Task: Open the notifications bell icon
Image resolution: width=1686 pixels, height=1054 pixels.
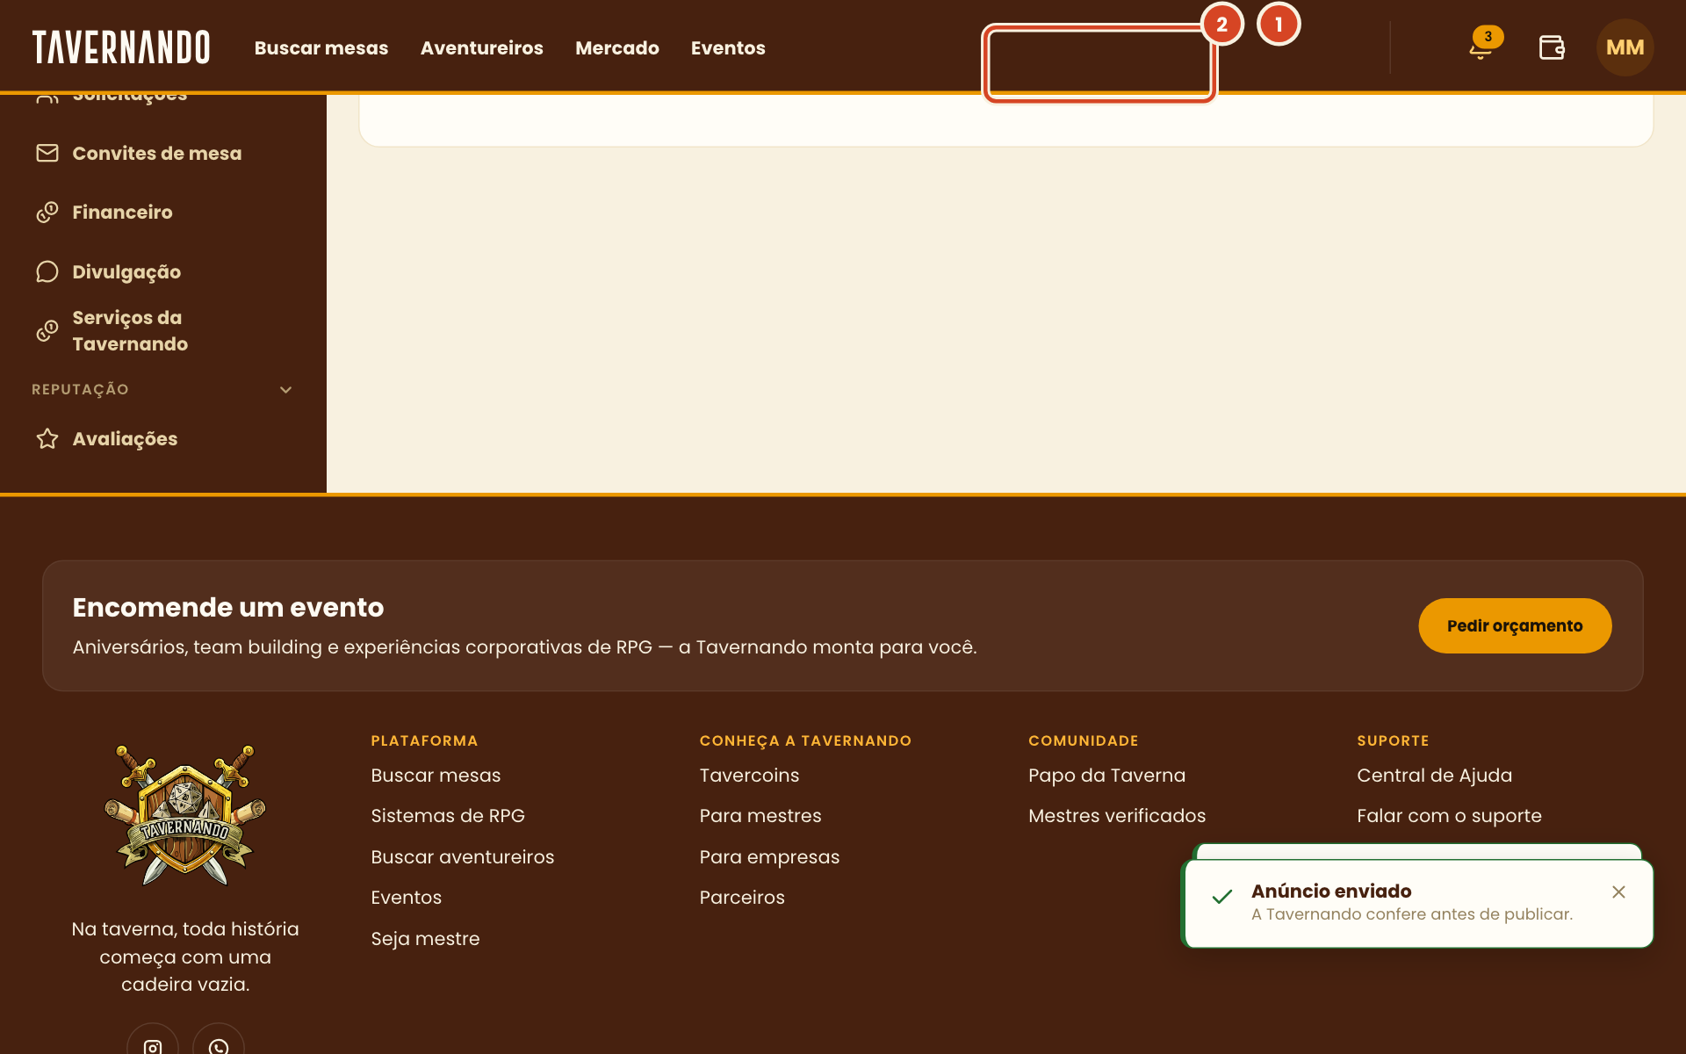Action: (1481, 47)
